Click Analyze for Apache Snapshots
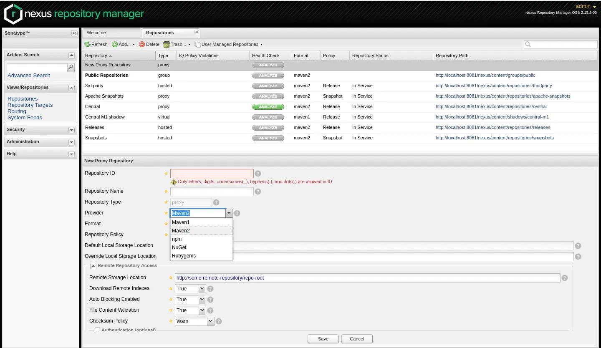This screenshot has width=601, height=348. [268, 96]
